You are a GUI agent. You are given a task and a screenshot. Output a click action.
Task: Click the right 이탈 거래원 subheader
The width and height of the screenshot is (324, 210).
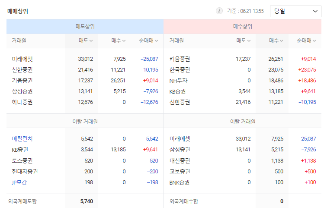click(x=243, y=122)
